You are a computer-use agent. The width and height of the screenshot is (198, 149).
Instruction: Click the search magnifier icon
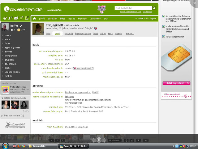coord(154,8)
